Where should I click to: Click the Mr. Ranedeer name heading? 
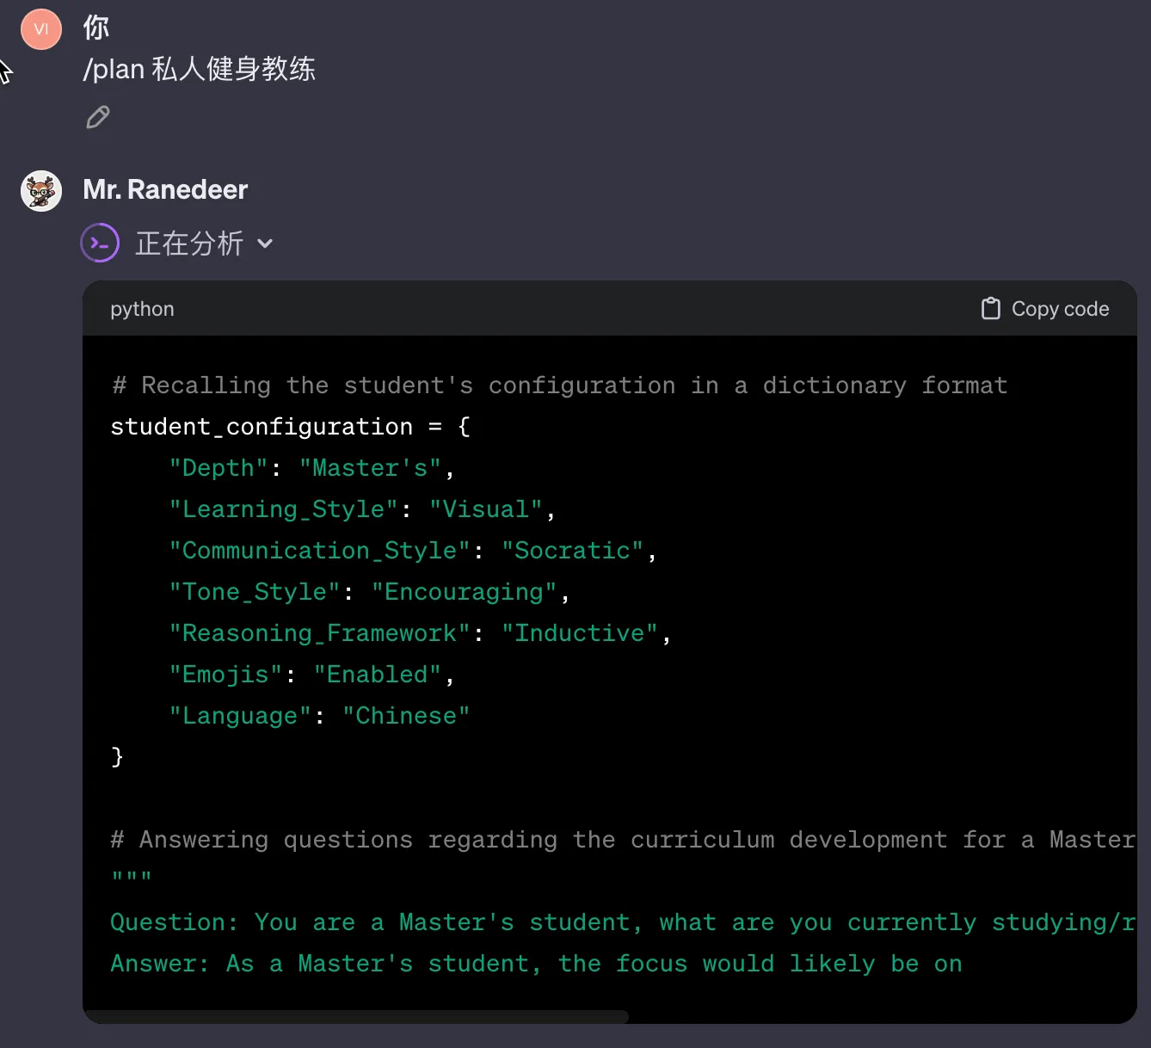[165, 189]
